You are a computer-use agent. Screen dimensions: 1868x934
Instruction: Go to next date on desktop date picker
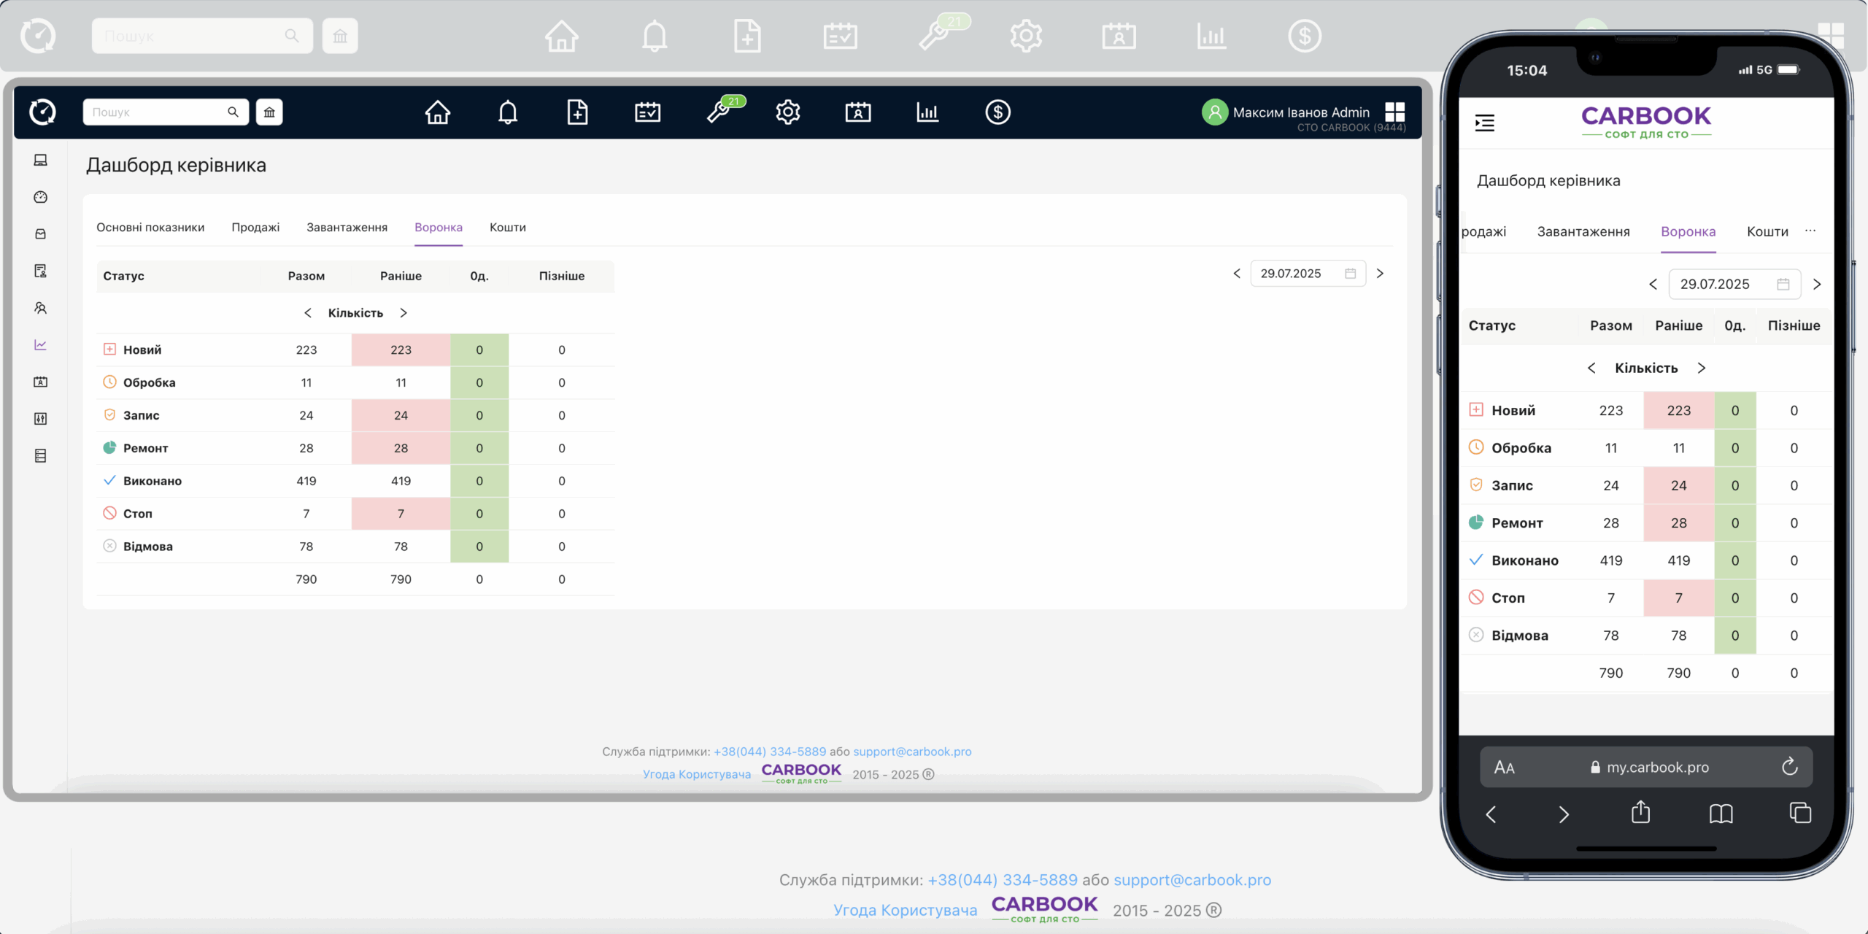1380,274
